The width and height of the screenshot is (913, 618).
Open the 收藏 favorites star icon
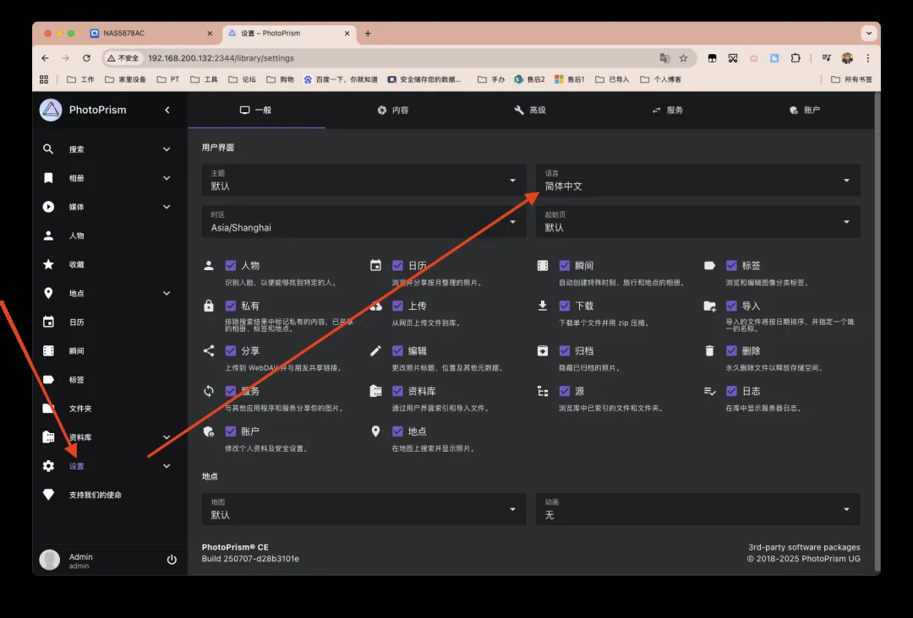click(x=49, y=264)
